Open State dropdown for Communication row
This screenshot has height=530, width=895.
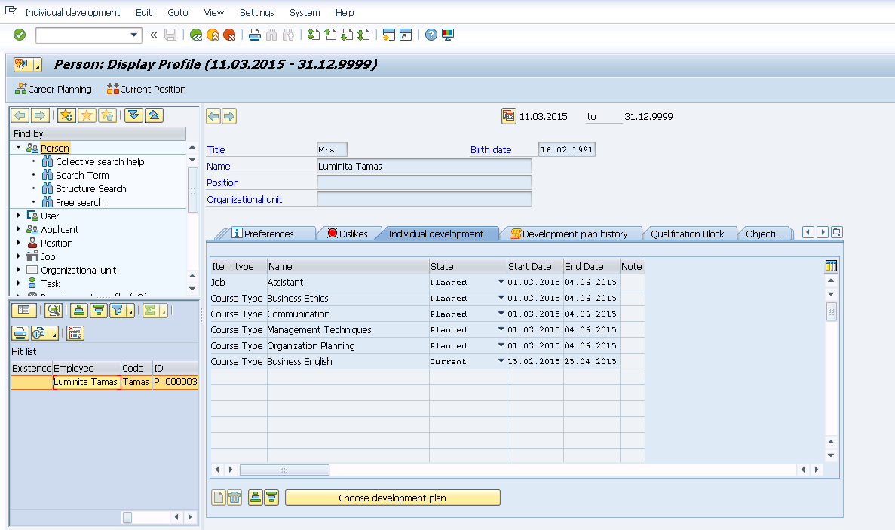(501, 314)
